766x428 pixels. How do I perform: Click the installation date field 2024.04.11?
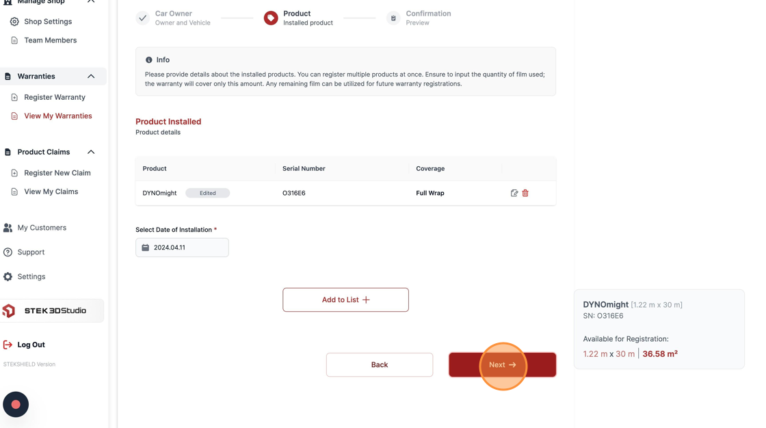click(182, 248)
